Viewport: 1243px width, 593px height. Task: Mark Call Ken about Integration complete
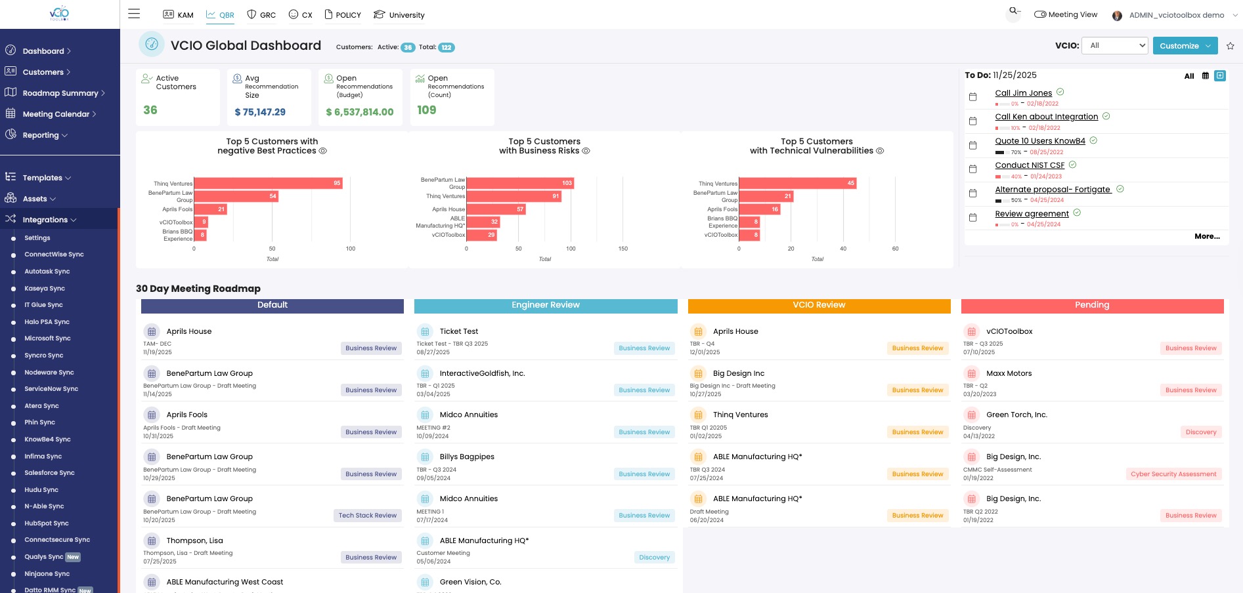click(1106, 116)
